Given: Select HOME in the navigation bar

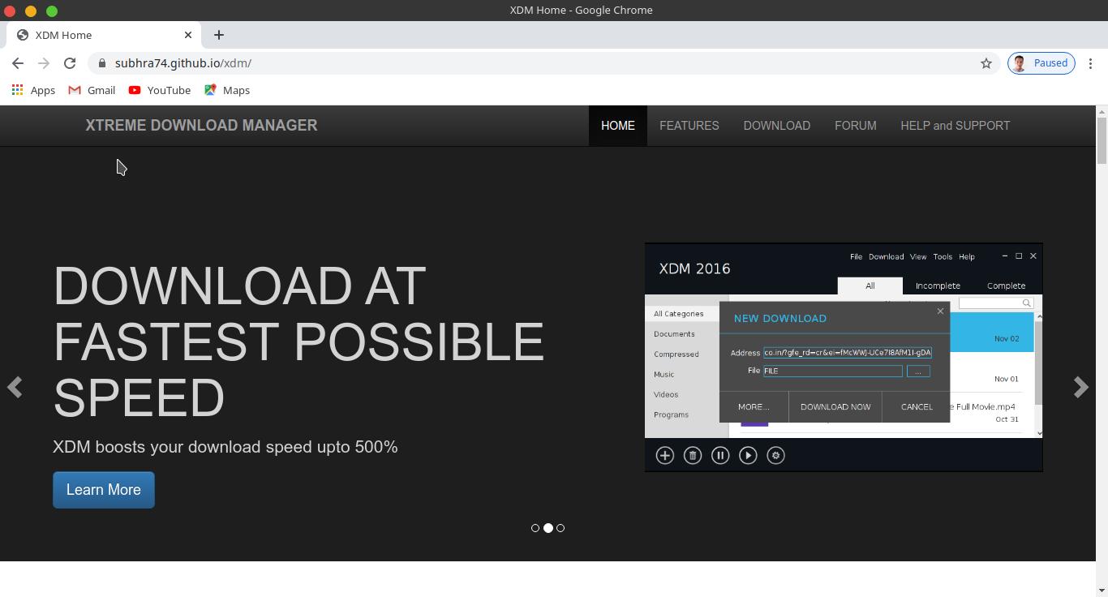Looking at the screenshot, I should pos(618,126).
